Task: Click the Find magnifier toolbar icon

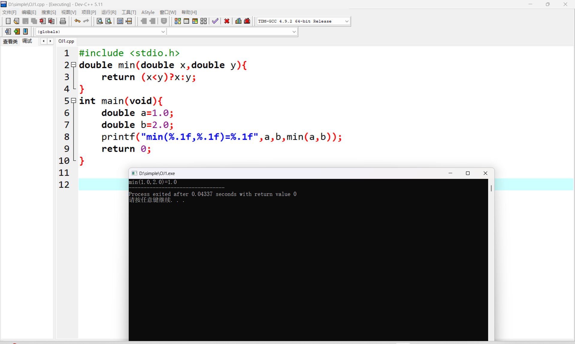Action: pyautogui.click(x=100, y=21)
